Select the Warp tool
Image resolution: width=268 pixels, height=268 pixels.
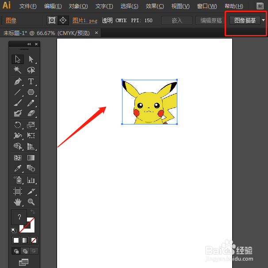(x=18, y=136)
